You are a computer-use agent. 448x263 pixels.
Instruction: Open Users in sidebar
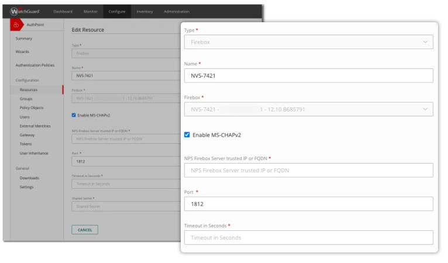point(25,117)
